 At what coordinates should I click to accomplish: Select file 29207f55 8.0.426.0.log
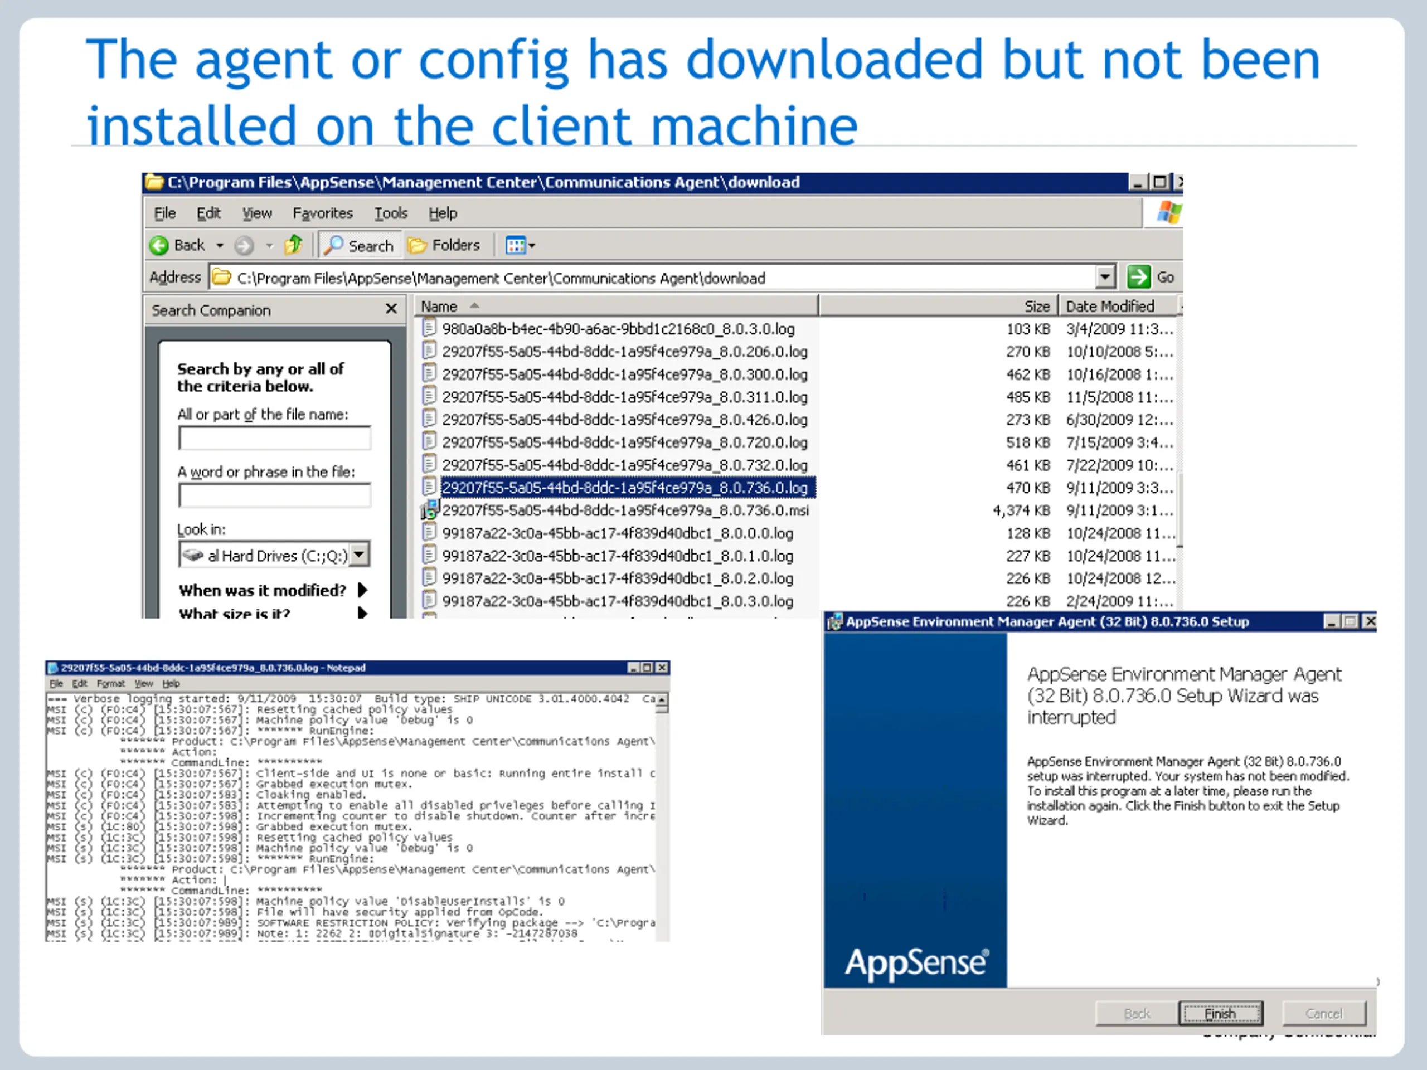(624, 419)
